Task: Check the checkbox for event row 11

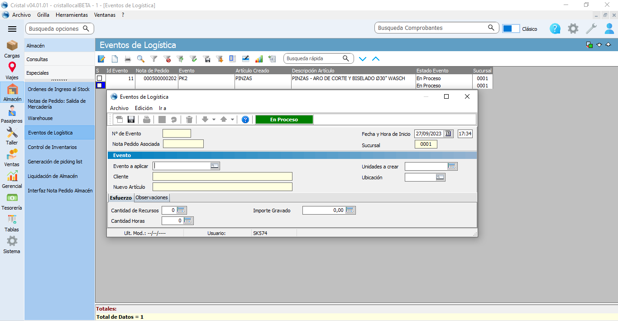Action: (100, 78)
